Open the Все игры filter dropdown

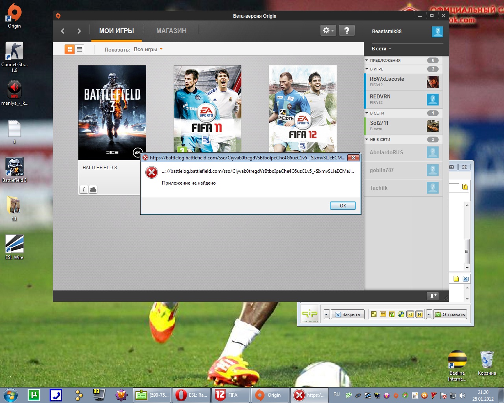tap(148, 49)
